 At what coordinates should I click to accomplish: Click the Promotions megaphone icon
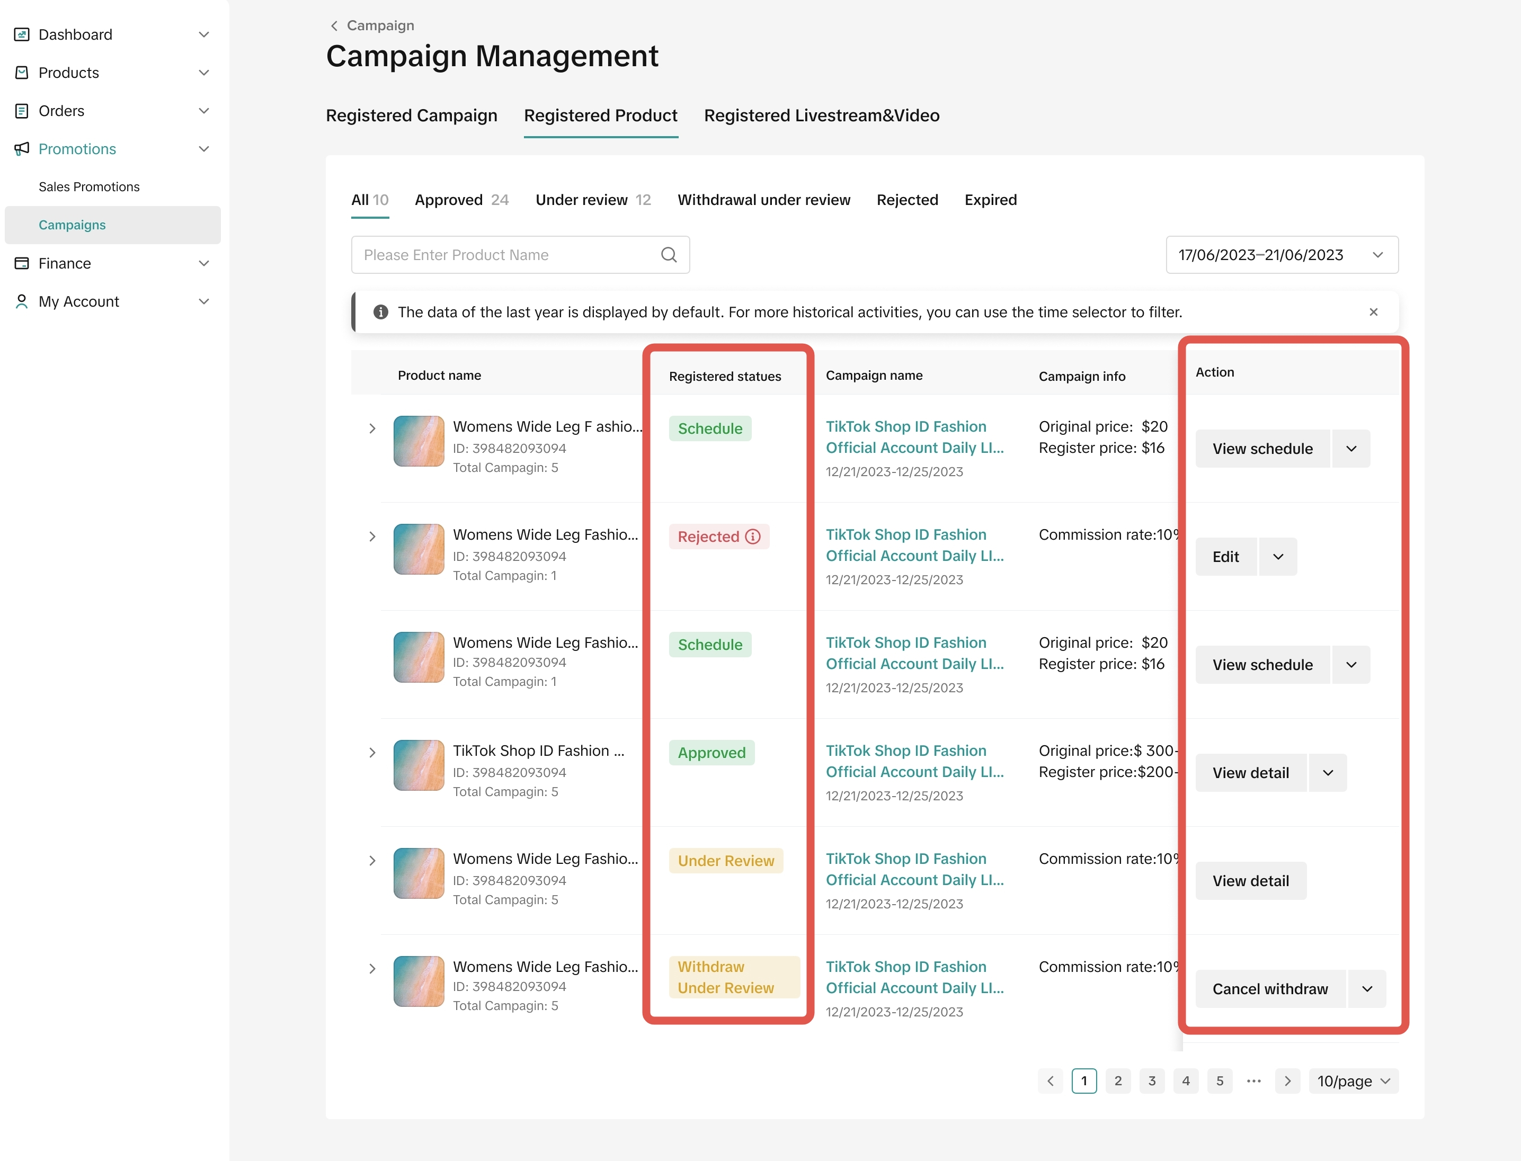(21, 149)
